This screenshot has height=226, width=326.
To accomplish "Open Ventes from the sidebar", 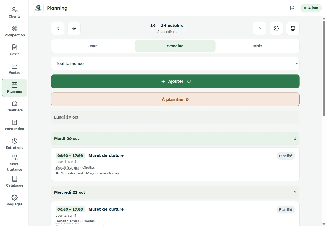I will coord(15,69).
